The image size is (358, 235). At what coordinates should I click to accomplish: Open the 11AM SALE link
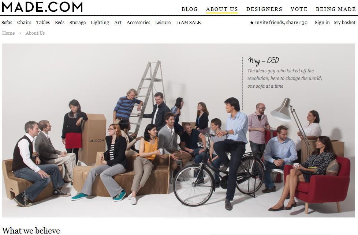coord(189,23)
